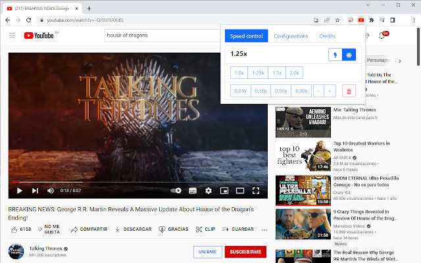Share this page from the address bar

coord(327,20)
